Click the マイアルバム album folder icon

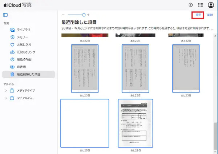(x=12, y=98)
